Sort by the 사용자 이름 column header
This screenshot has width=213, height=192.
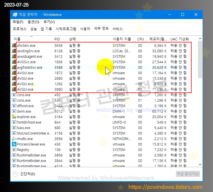click(x=122, y=39)
